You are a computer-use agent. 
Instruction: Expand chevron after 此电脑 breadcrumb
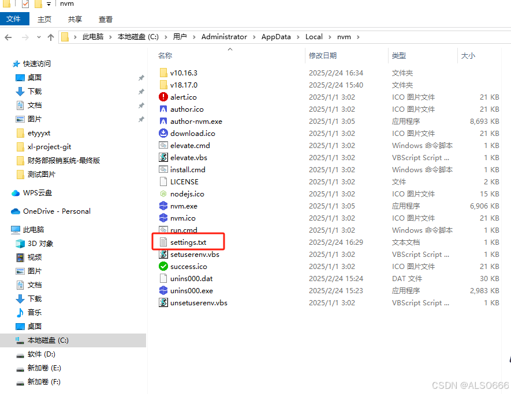pyautogui.click(x=110, y=37)
